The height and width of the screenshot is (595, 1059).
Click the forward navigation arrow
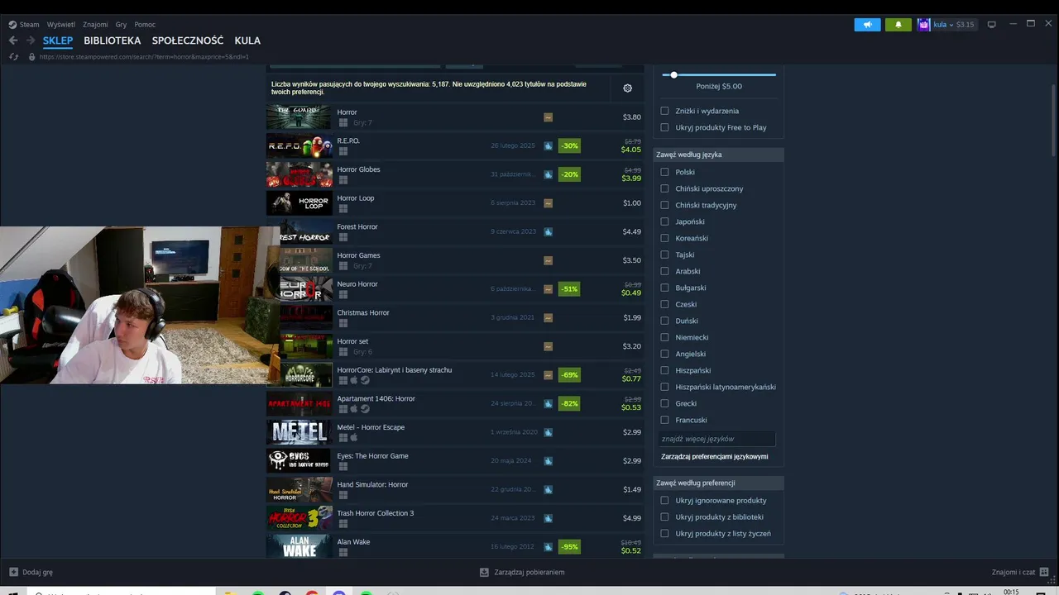pos(31,40)
